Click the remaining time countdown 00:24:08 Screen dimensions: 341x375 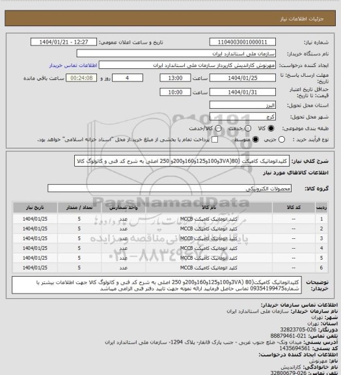coord(81,78)
